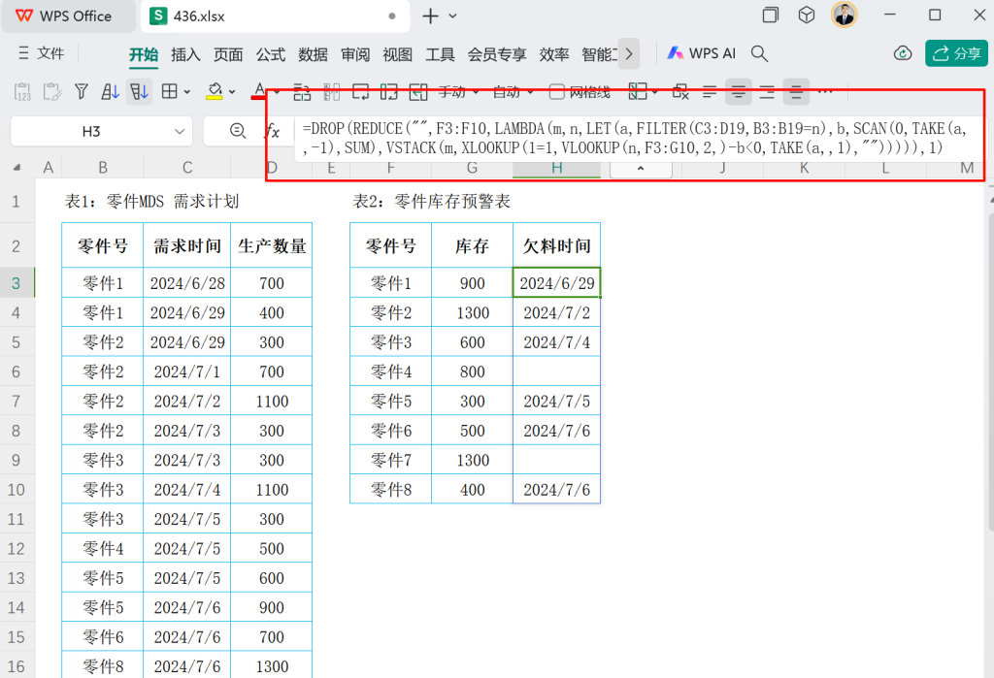994x678 pixels.
Task: Select the 436.xlsx document tab
Action: 273,16
